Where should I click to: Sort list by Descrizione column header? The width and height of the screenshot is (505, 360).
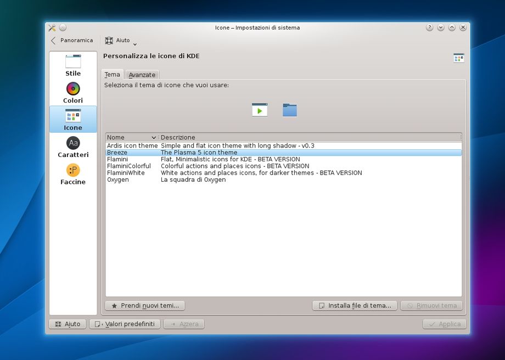point(307,137)
